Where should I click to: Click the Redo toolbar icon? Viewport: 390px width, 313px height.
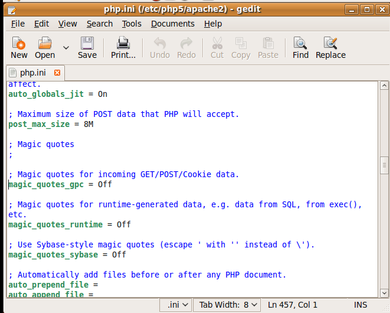(186, 43)
